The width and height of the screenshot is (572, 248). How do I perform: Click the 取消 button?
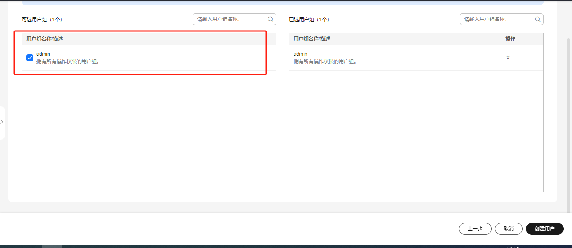(x=508, y=229)
